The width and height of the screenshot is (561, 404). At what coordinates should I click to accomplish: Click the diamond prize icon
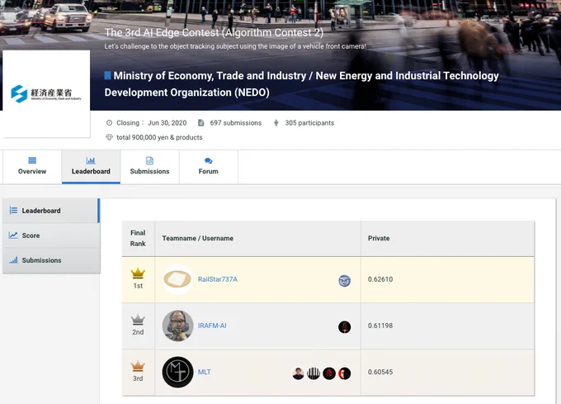109,137
